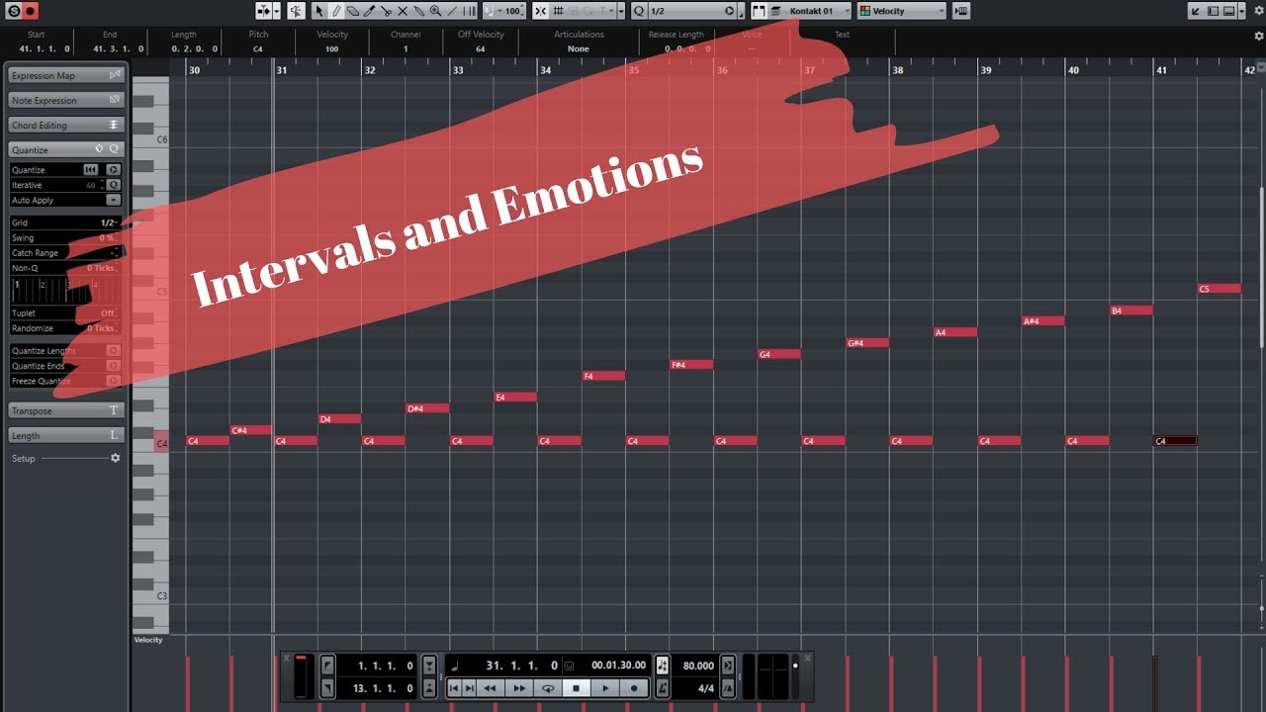Click the Quantize Lengths apply button

(114, 351)
